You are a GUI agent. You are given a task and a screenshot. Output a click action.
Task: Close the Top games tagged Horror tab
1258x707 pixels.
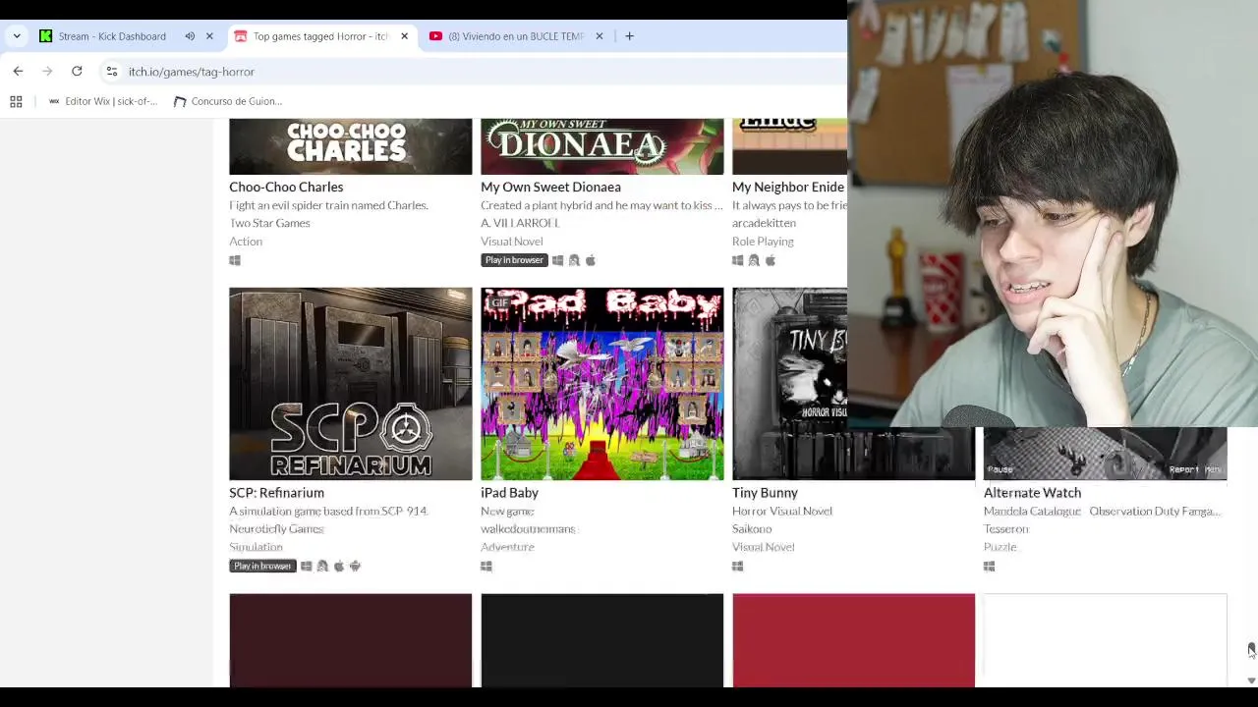point(404,36)
